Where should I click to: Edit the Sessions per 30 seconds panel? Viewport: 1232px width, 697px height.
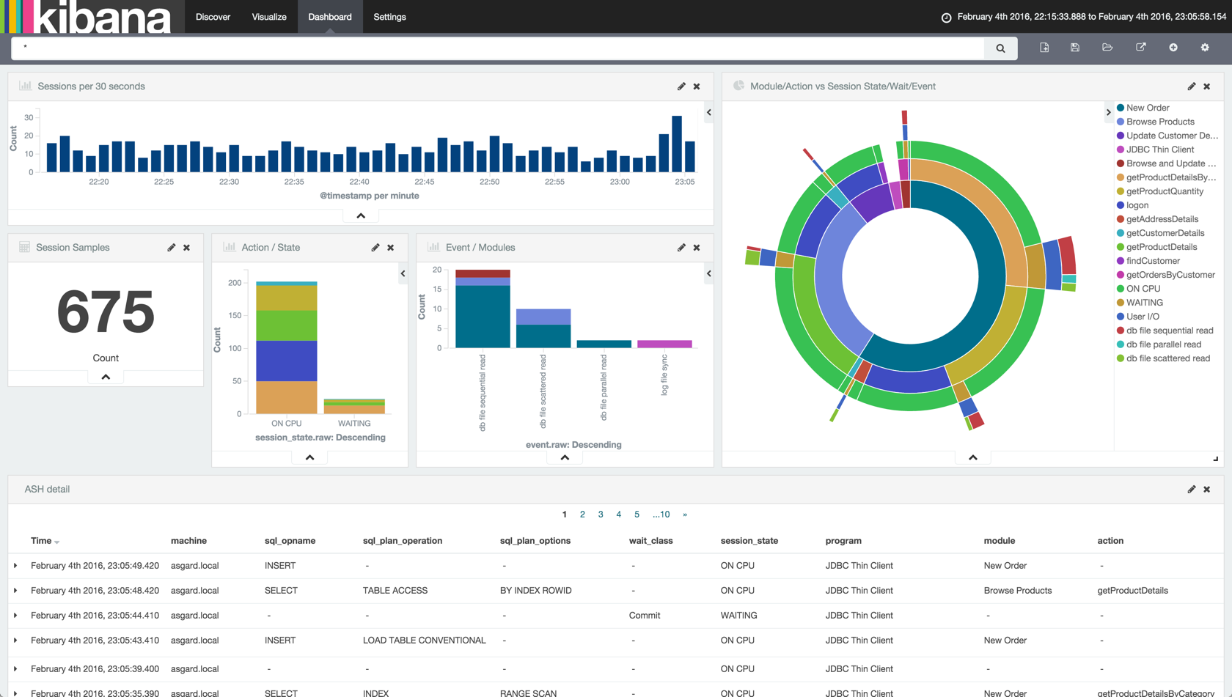(681, 86)
